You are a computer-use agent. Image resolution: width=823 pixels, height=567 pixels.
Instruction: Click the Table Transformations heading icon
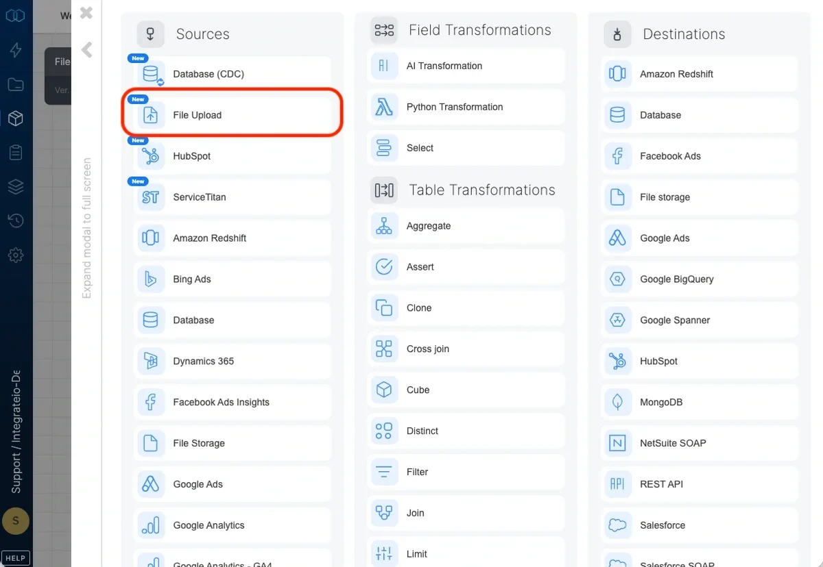384,190
